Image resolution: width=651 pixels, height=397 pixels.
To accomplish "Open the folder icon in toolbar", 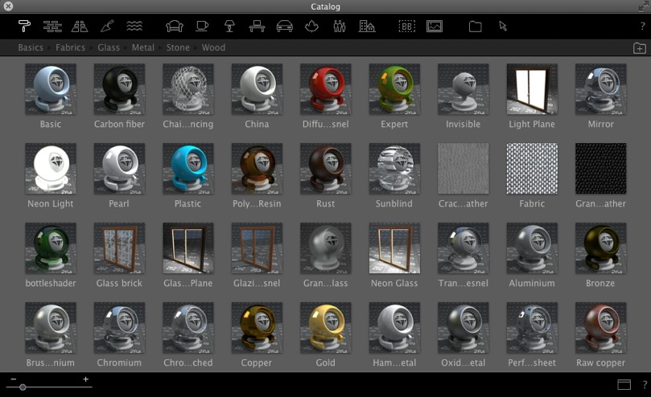I will (475, 27).
